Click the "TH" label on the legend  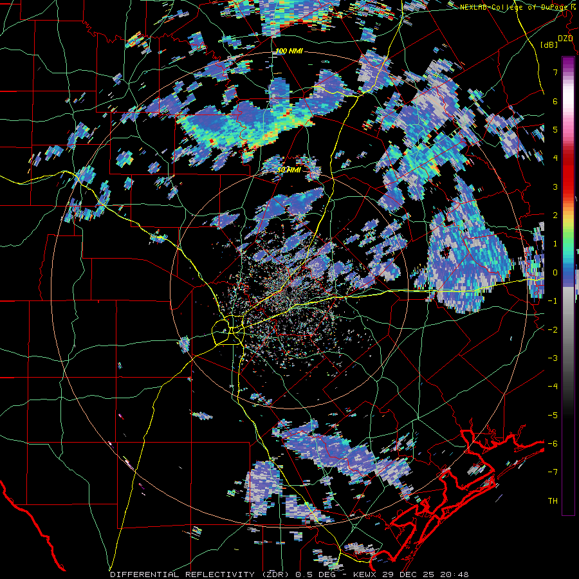(553, 501)
